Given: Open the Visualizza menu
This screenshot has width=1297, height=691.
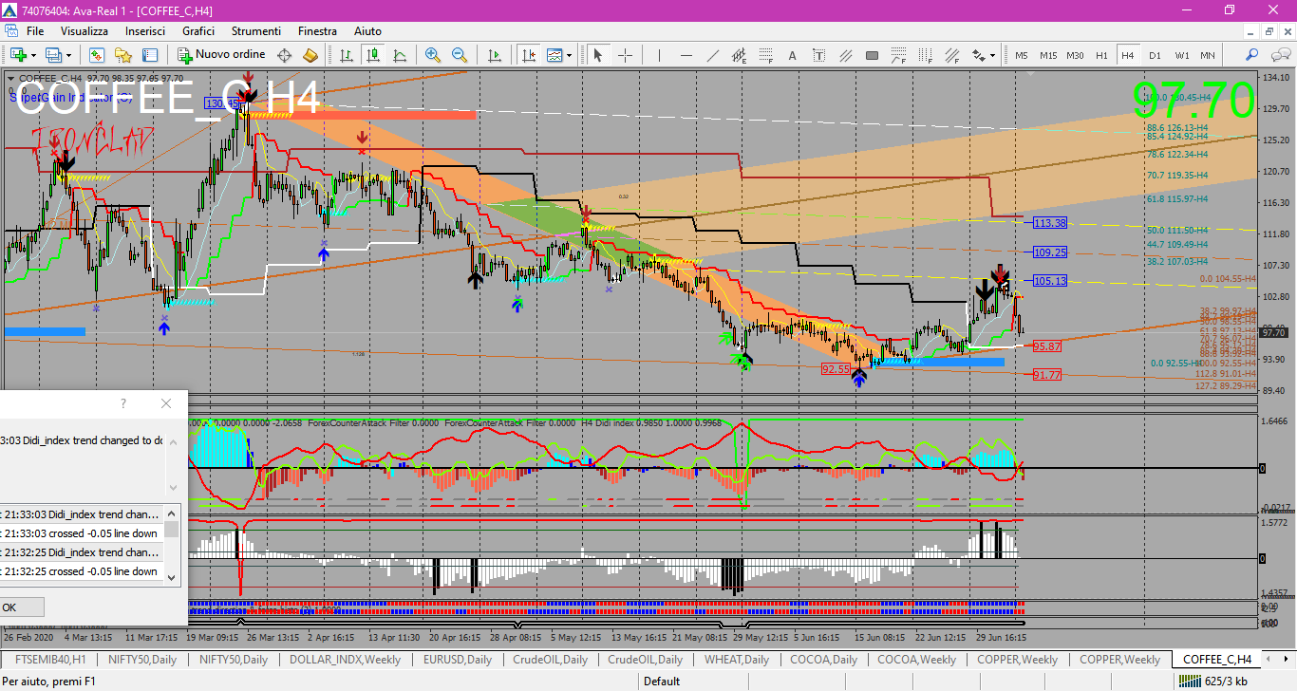Looking at the screenshot, I should pos(85,31).
